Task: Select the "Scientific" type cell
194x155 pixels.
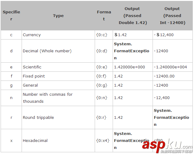Action: point(32,67)
